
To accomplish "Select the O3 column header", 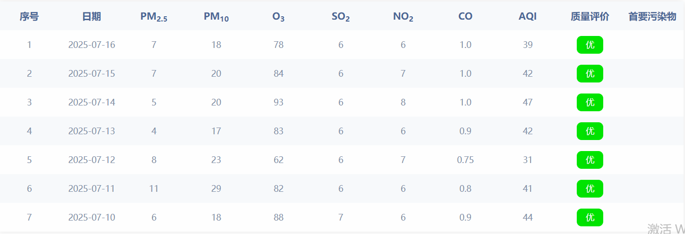I will [278, 17].
